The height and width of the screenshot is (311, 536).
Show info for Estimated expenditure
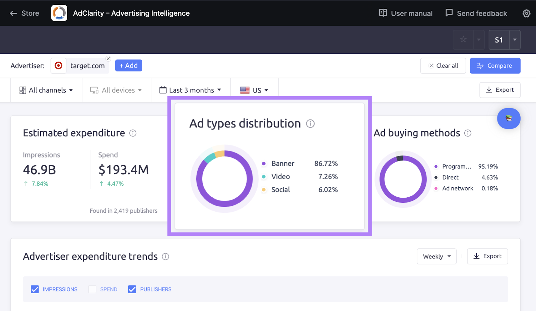133,133
